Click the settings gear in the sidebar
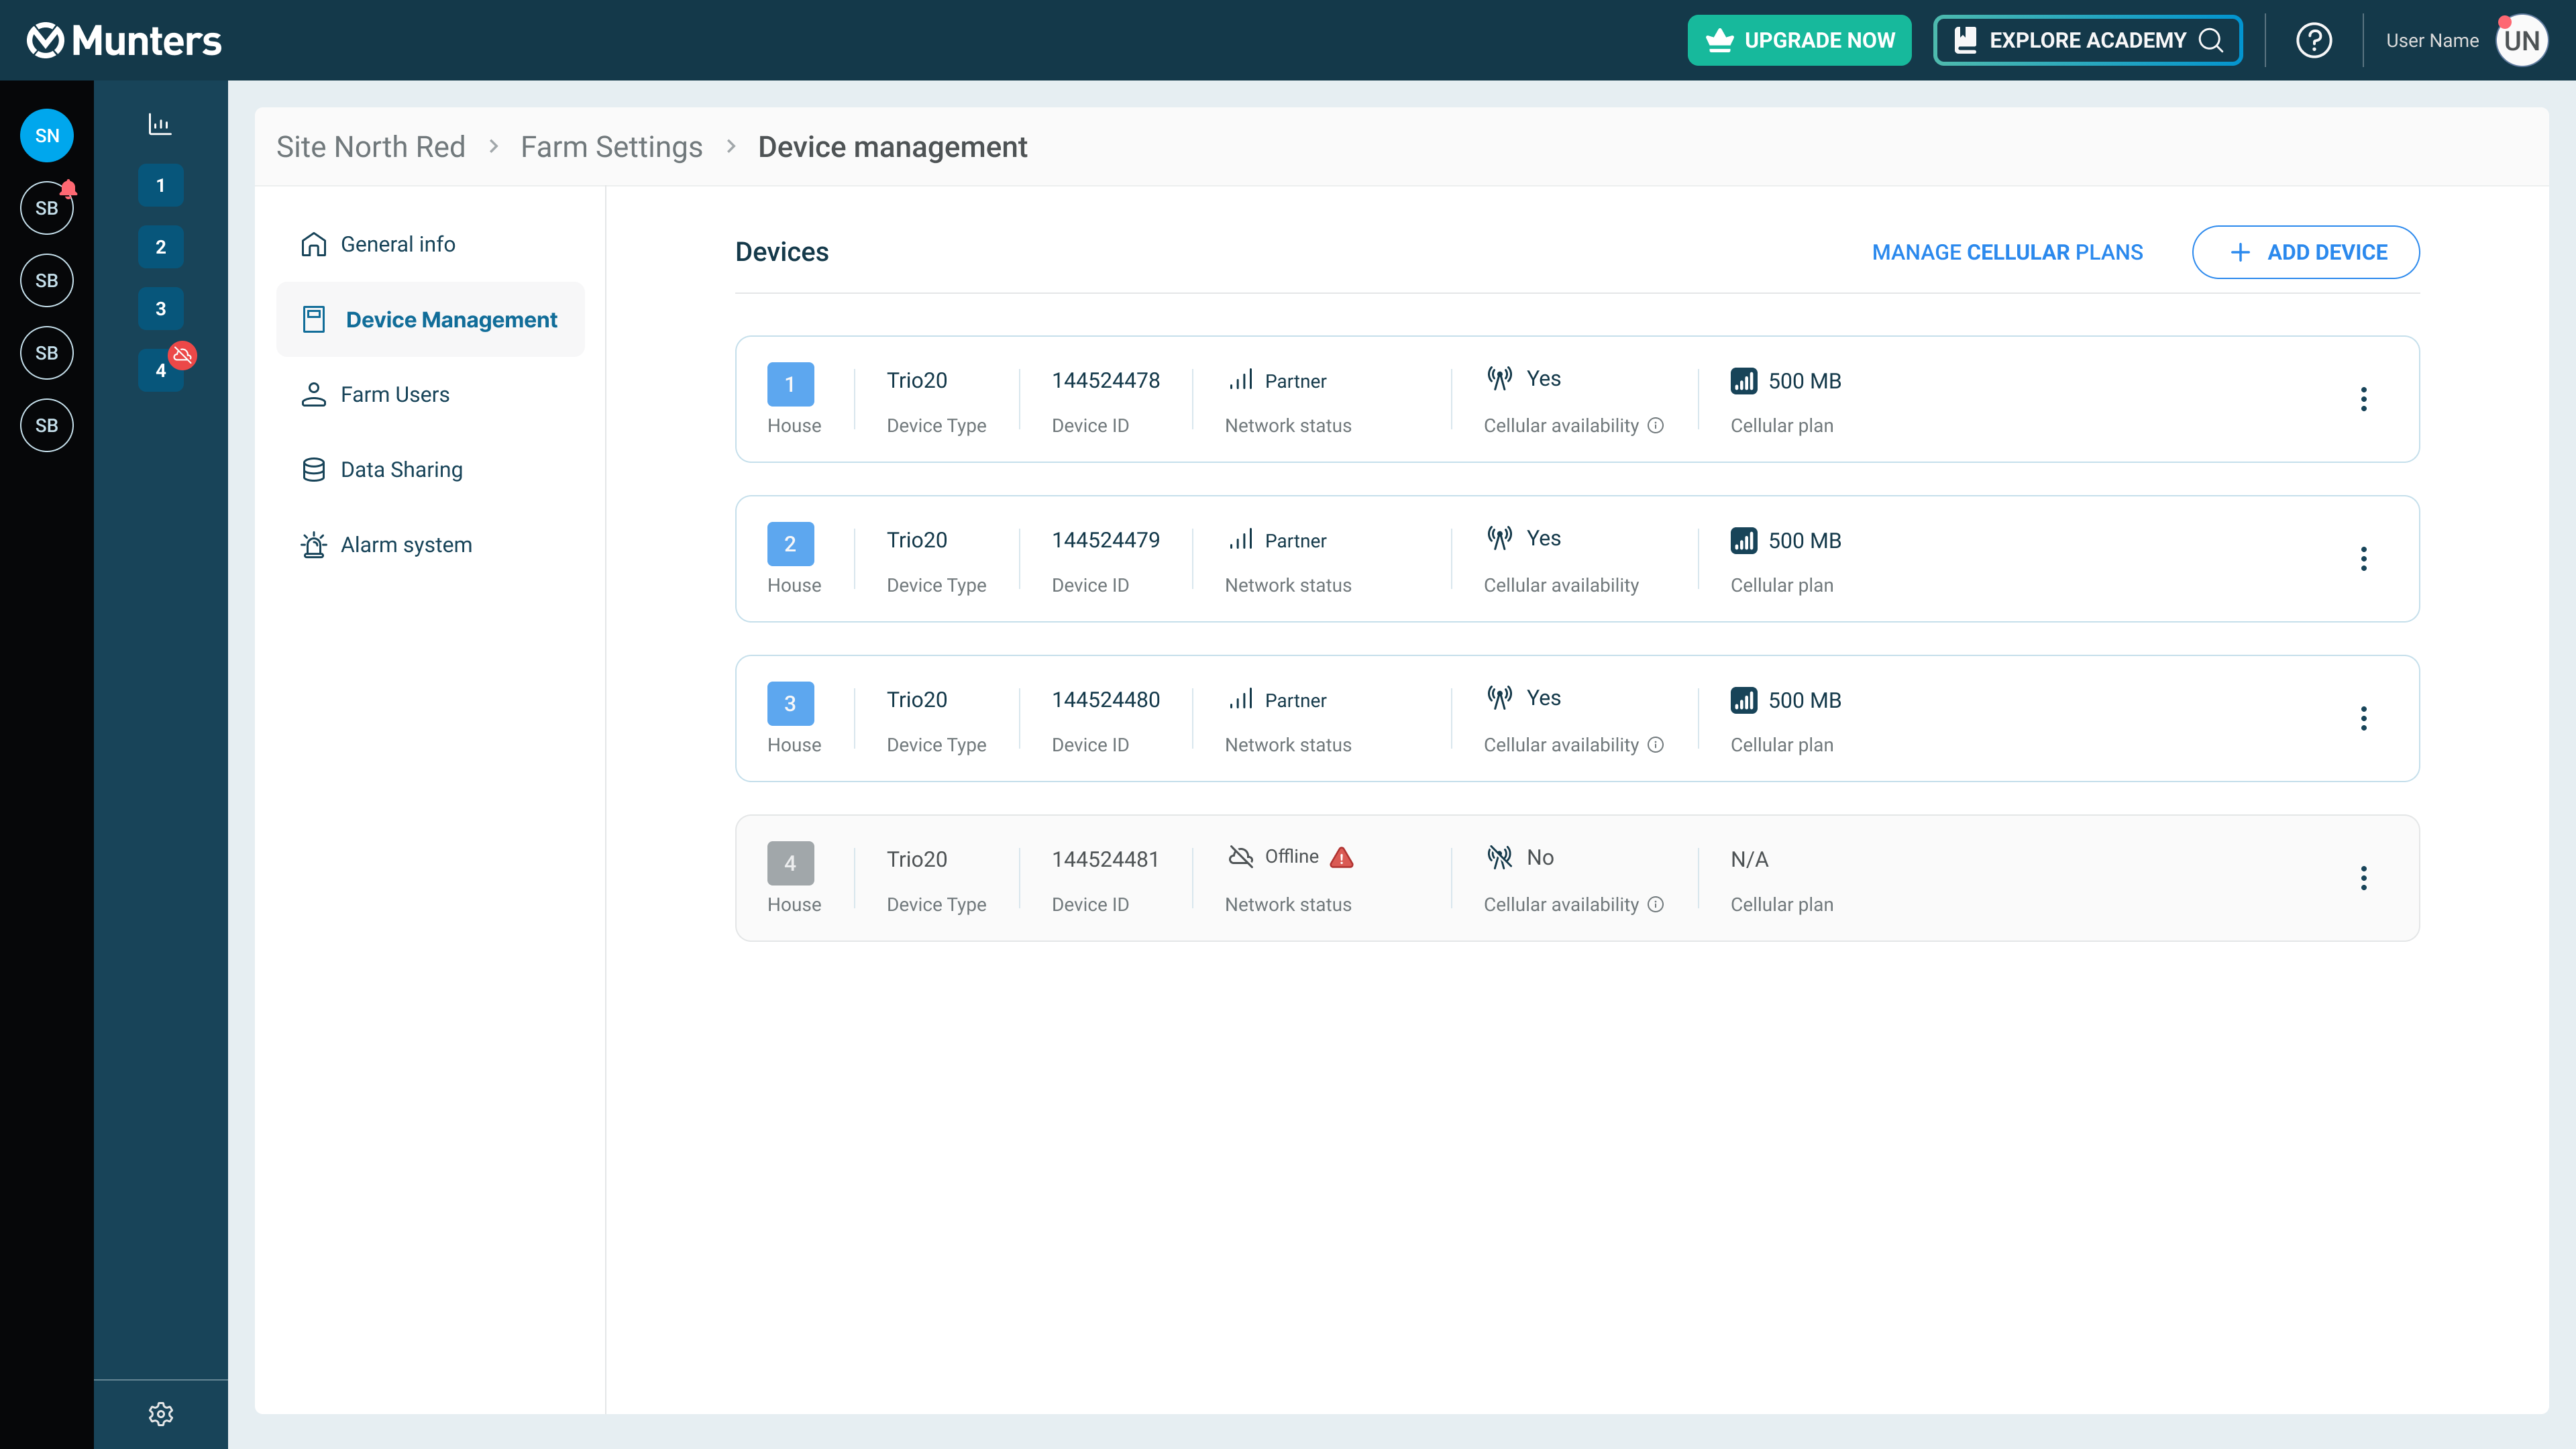 (160, 1413)
